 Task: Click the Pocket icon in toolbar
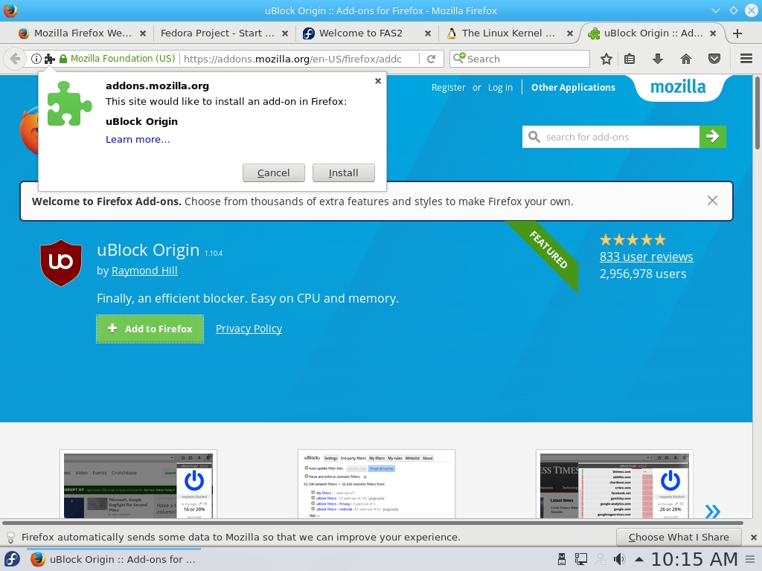[x=714, y=59]
